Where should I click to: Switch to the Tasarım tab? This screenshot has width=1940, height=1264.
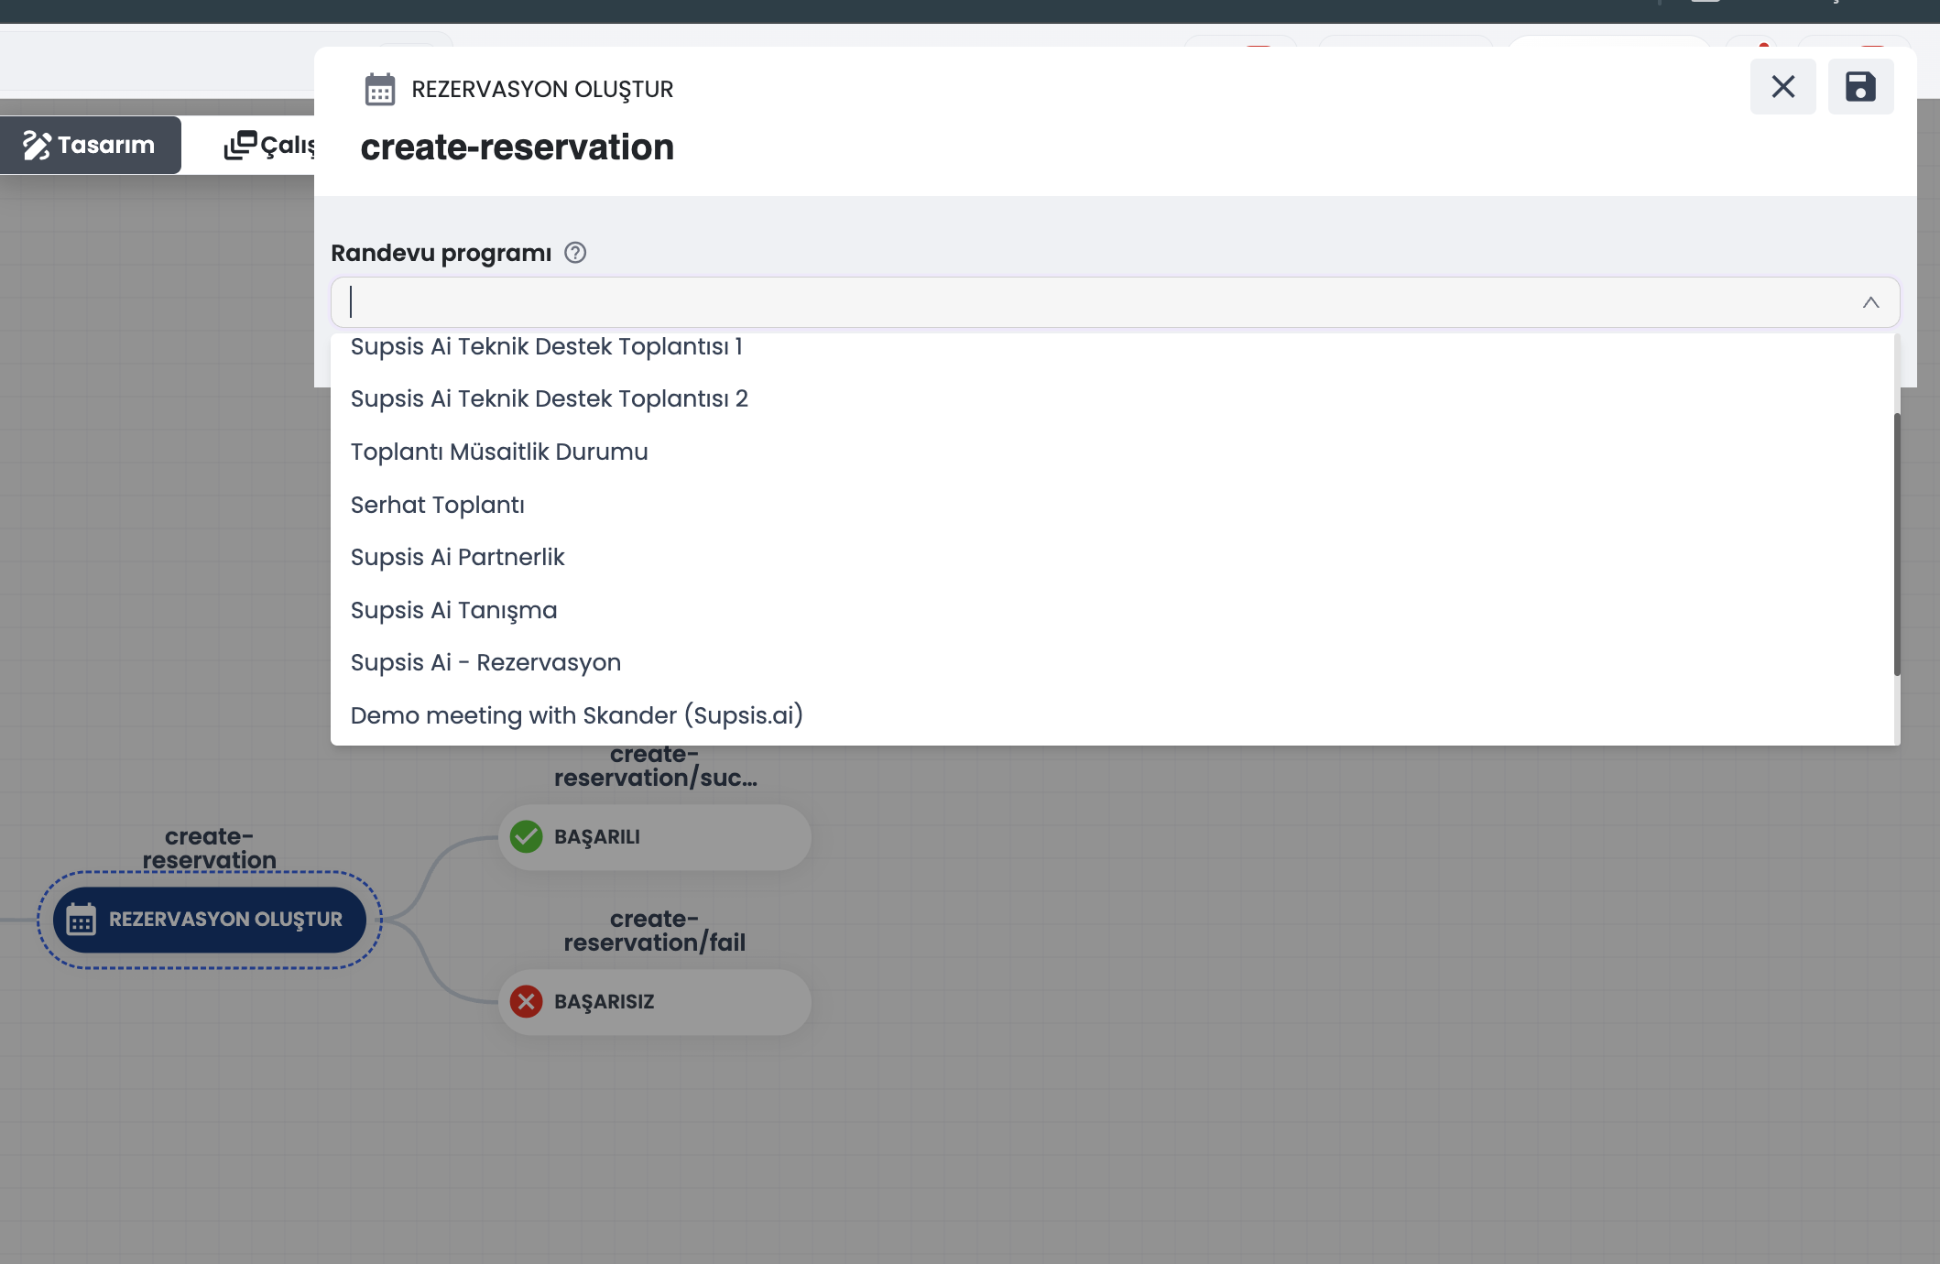click(x=90, y=145)
